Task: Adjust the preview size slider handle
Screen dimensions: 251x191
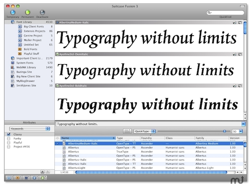Action: (x=224, y=131)
